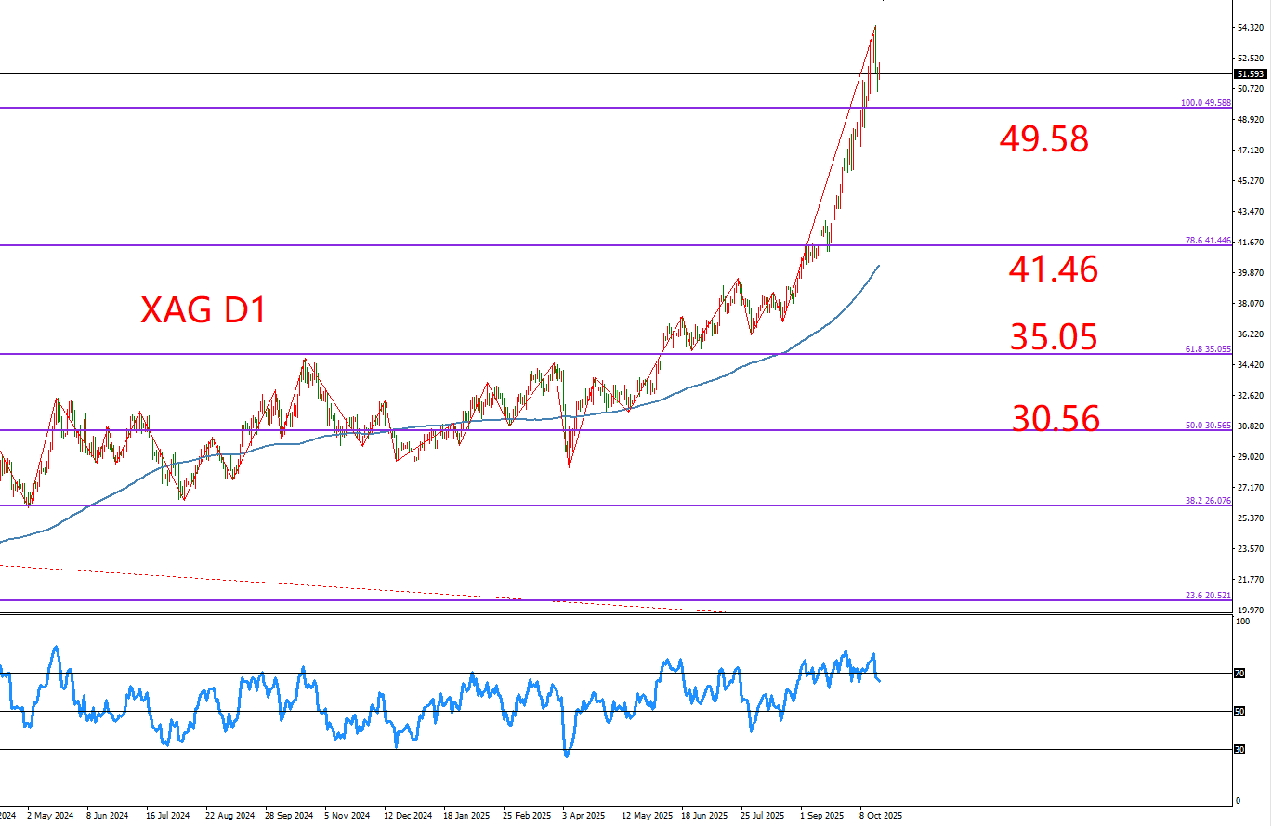The height and width of the screenshot is (826, 1272).
Task: Select the 28 Sep 2024 date label
Action: 289,815
